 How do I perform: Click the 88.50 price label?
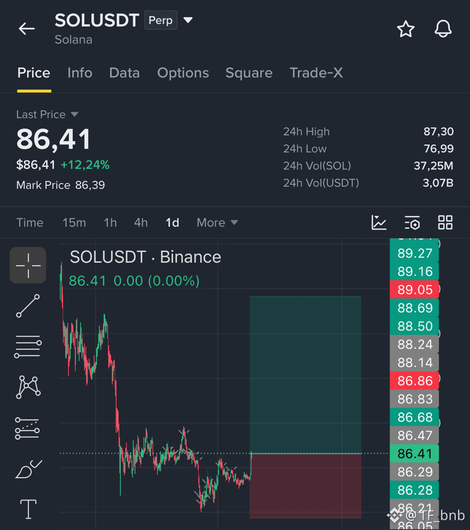point(414,326)
